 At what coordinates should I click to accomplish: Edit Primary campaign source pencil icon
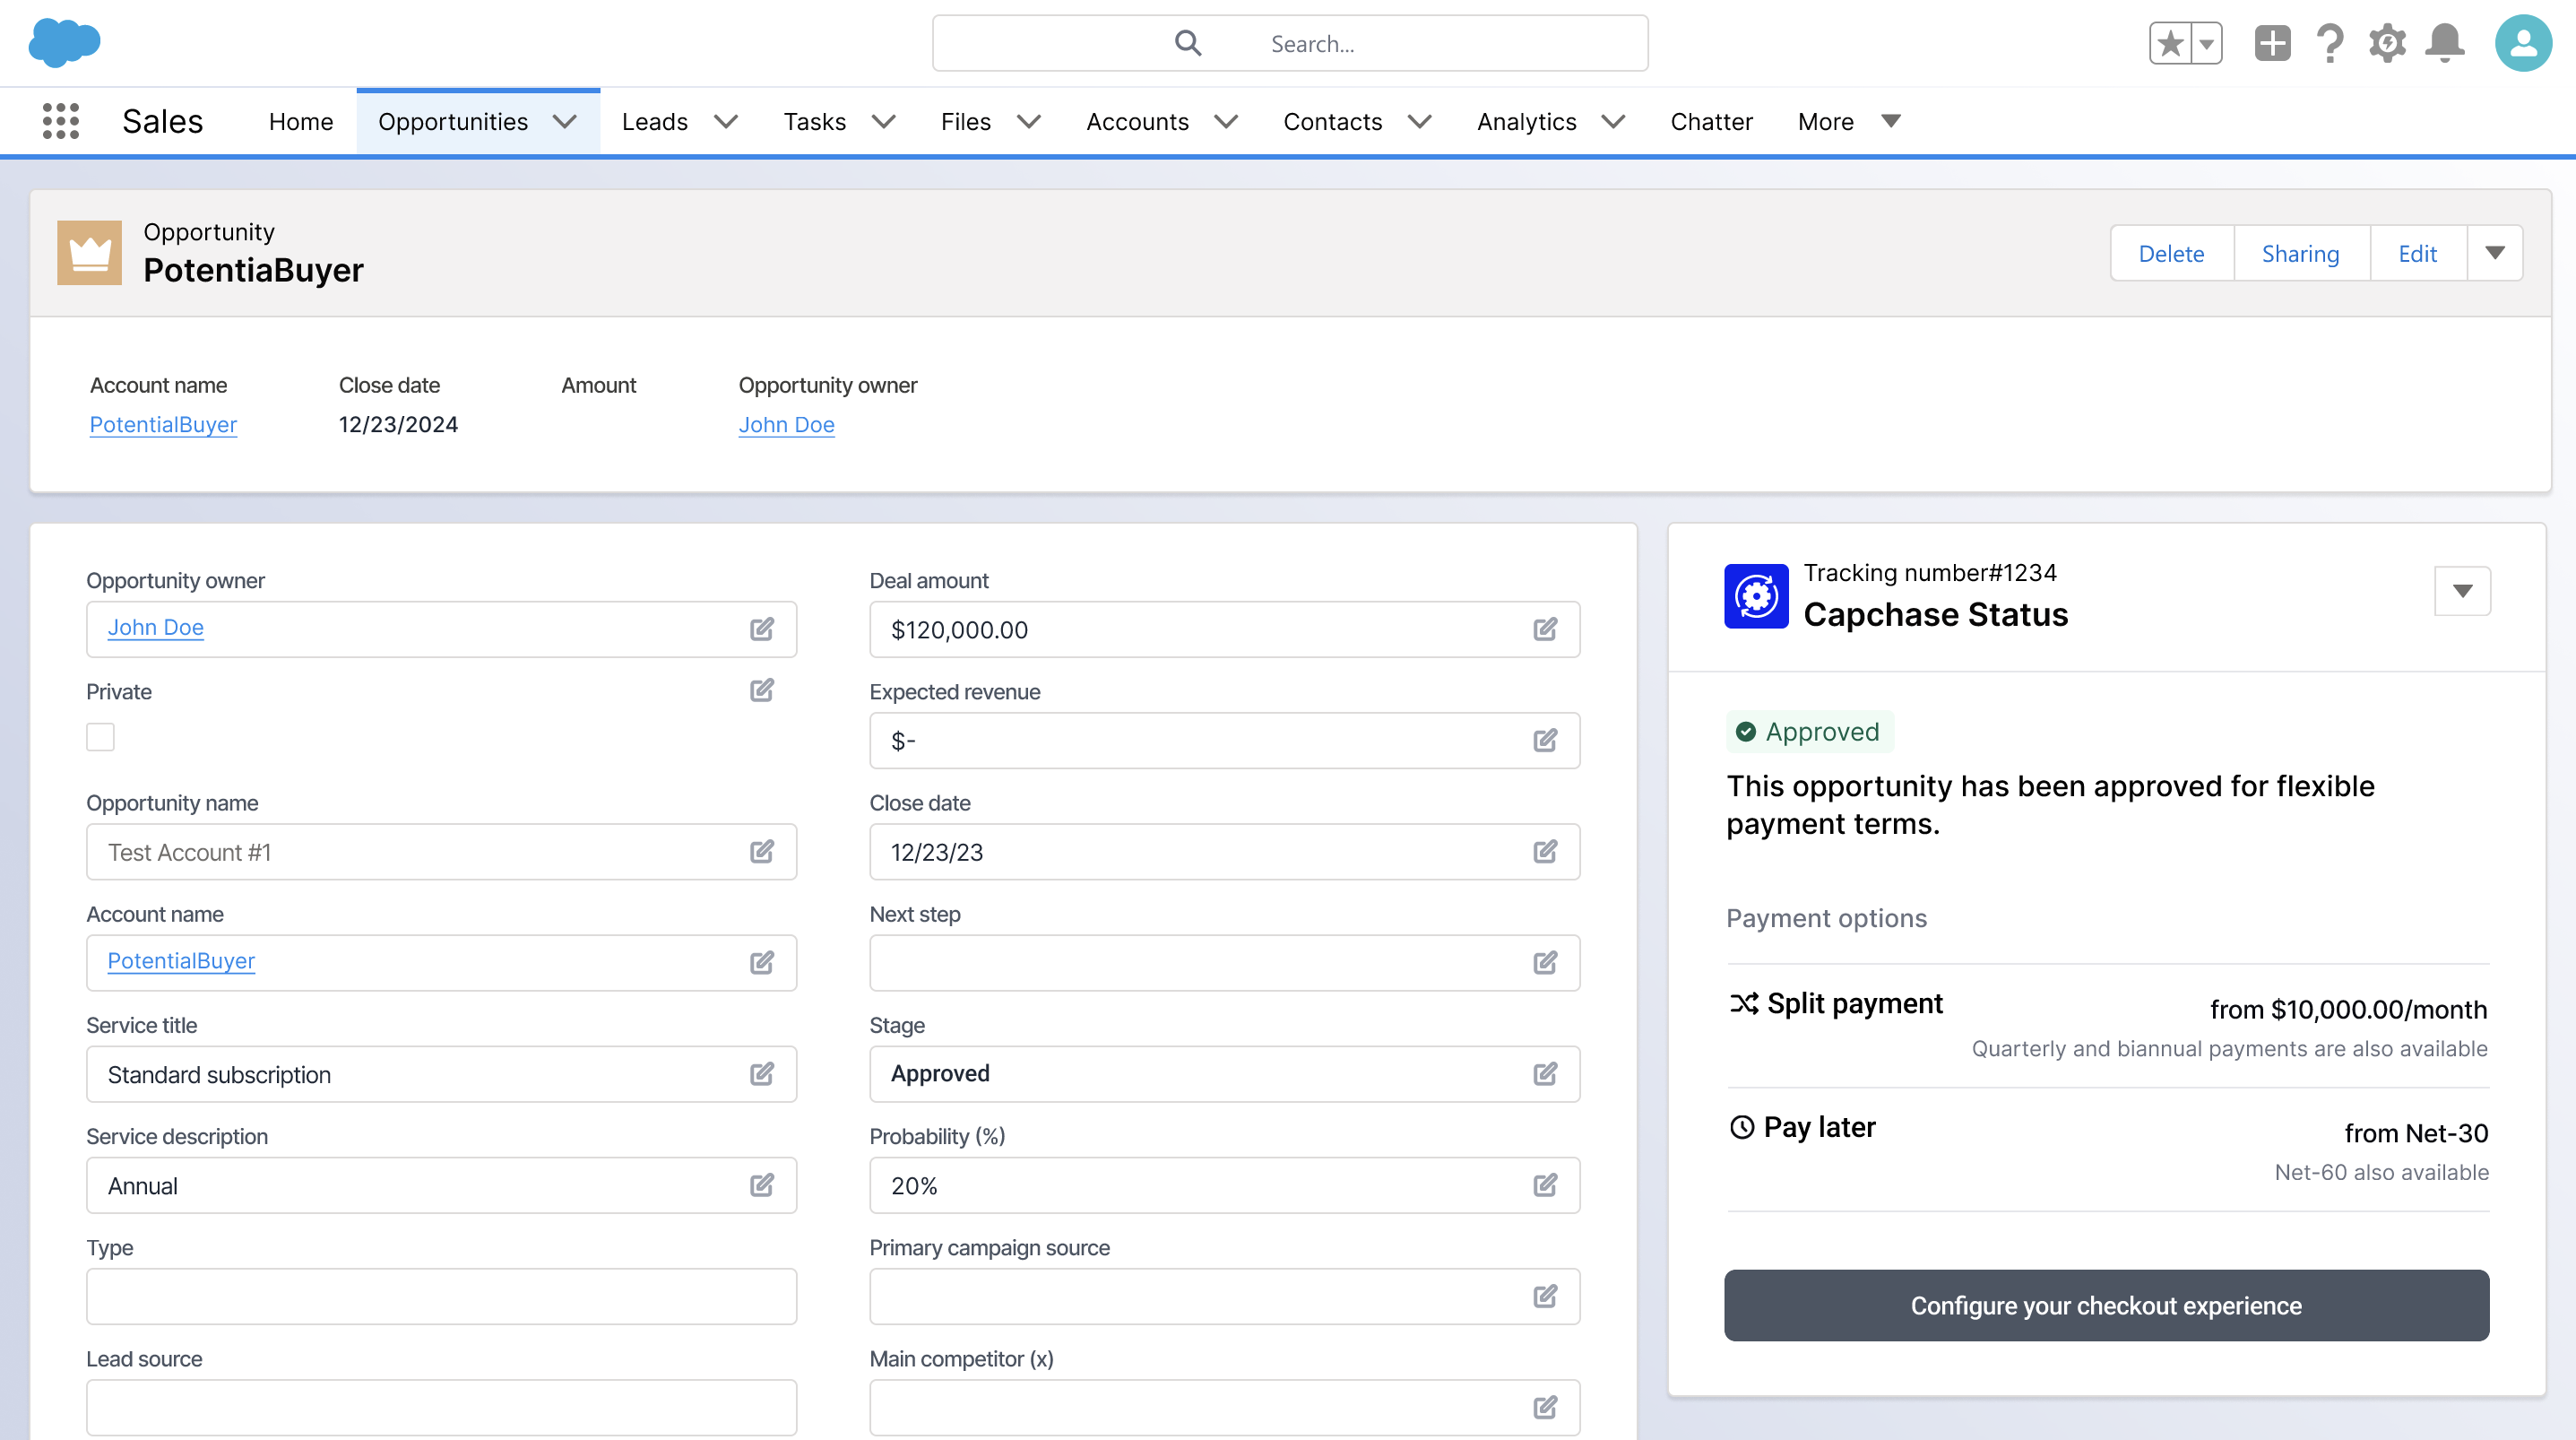(x=1545, y=1296)
